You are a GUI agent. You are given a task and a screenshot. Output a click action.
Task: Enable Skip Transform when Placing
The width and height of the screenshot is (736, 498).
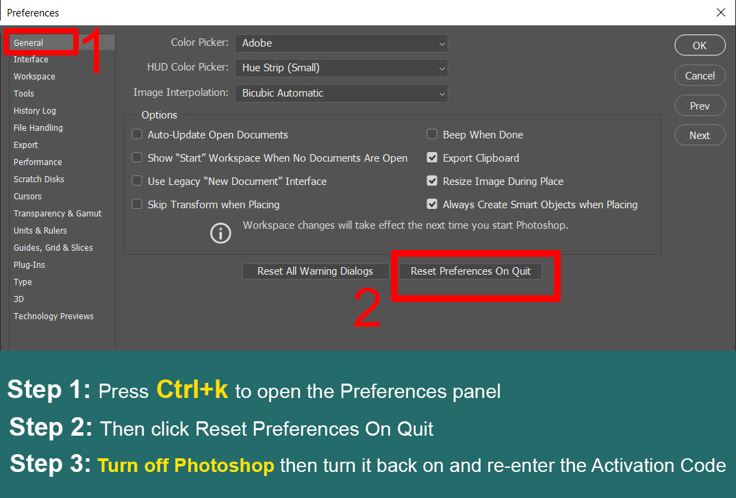click(x=137, y=205)
